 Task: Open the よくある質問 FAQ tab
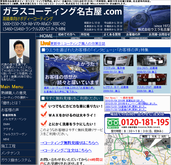[x=114, y=36]
